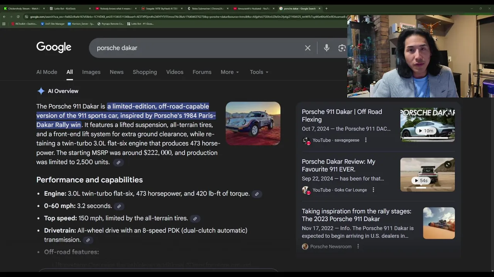Open Psynaps Remote bookmark

110,24
